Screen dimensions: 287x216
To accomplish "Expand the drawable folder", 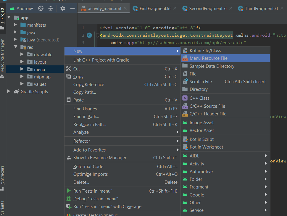I will click(22, 54).
